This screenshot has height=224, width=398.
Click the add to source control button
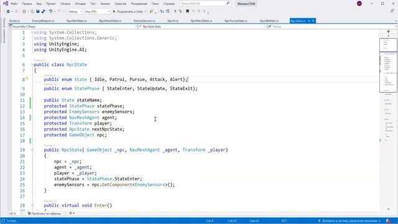pos(349,221)
